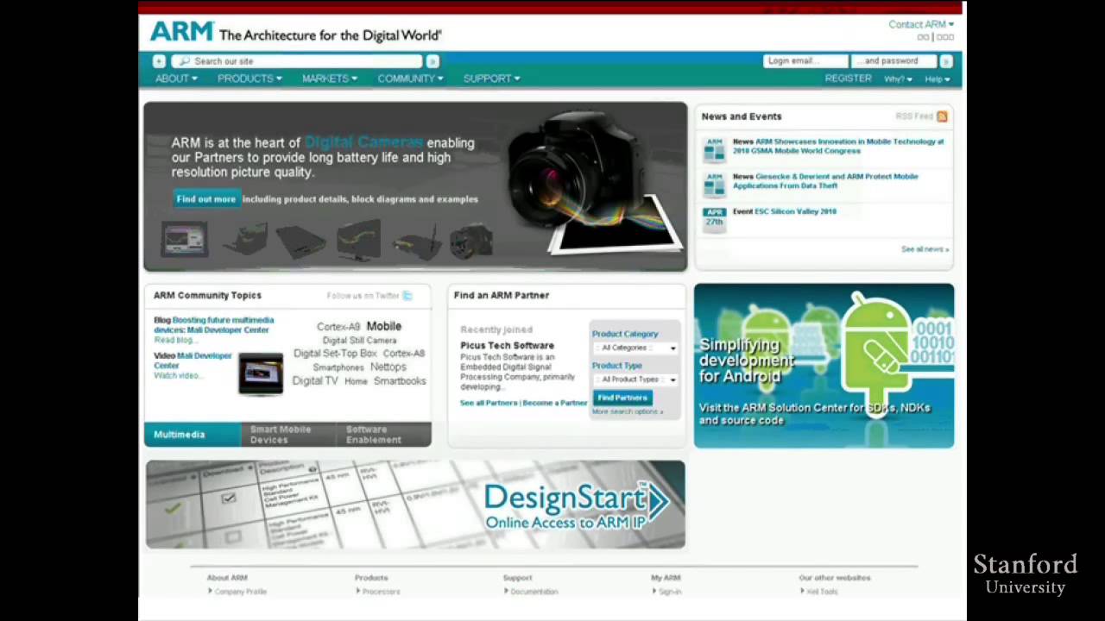Click the Find out more button

coord(205,199)
